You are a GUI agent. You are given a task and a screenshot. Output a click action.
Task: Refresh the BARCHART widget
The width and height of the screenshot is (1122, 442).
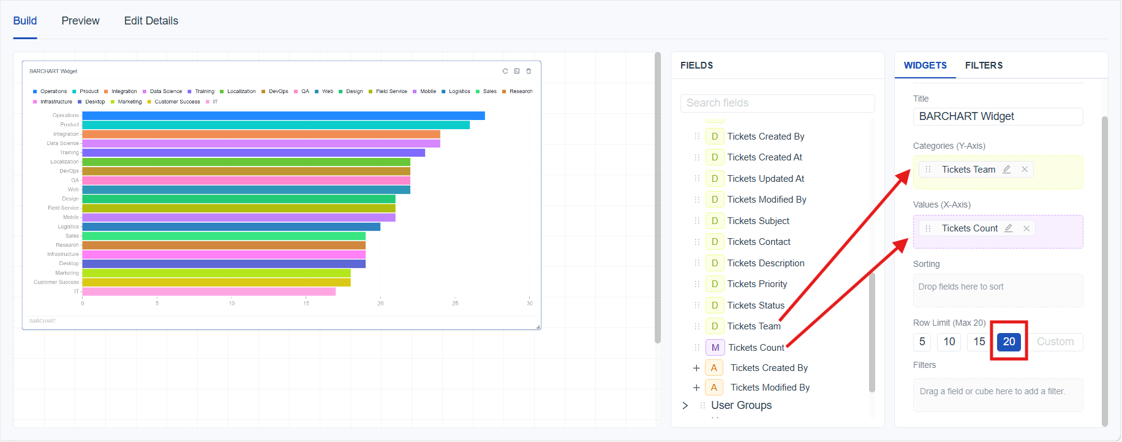click(x=505, y=71)
